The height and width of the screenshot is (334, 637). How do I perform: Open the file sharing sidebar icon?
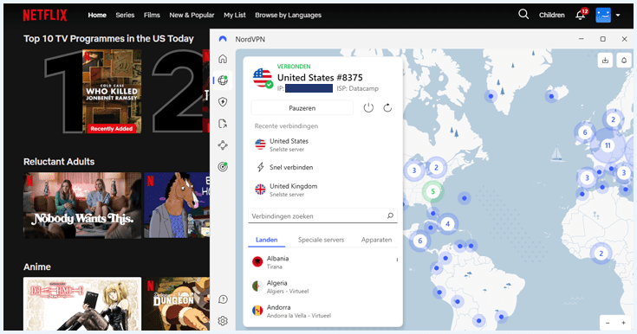click(x=223, y=124)
